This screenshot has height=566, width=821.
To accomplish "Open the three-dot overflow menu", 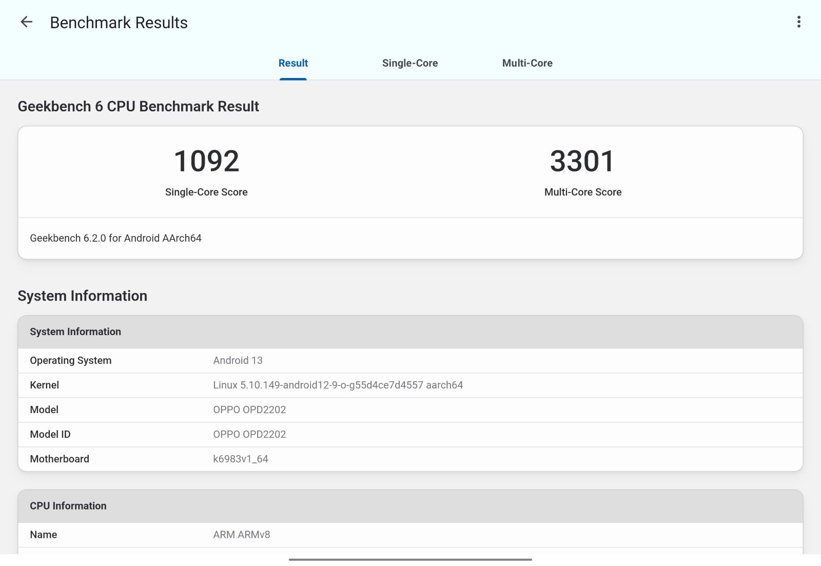I will [798, 22].
